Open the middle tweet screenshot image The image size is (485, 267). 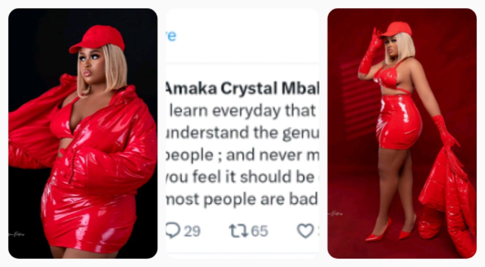pos(242,133)
